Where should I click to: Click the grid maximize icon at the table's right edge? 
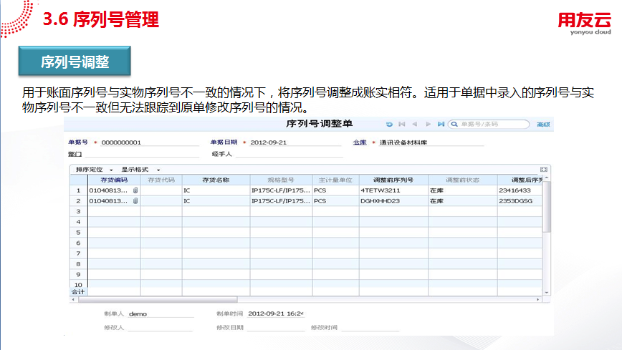[543, 169]
